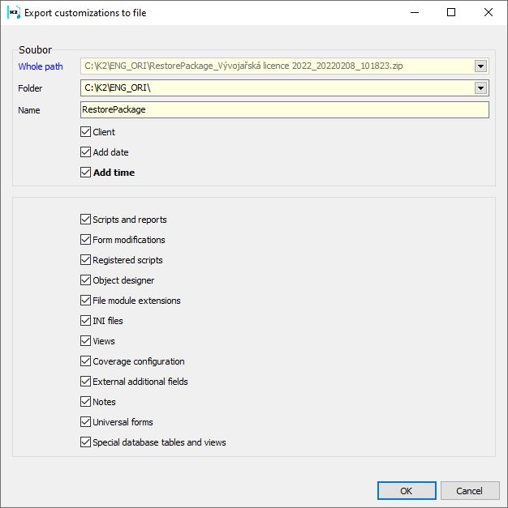Toggle the Add date option
The width and height of the screenshot is (508, 508).
pos(86,152)
